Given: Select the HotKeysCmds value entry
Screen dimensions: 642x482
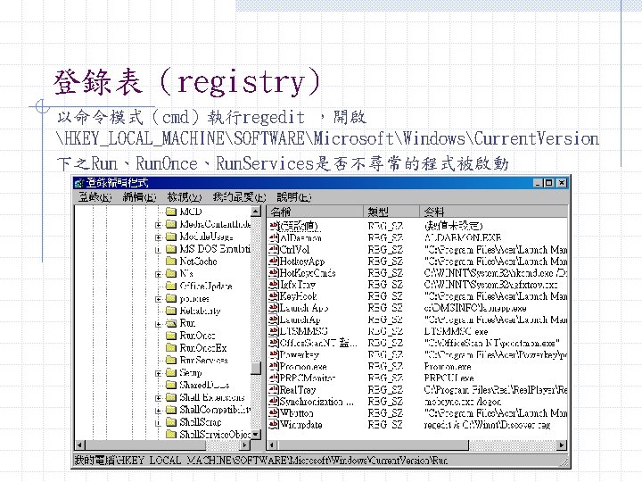Looking at the screenshot, I should (x=308, y=272).
